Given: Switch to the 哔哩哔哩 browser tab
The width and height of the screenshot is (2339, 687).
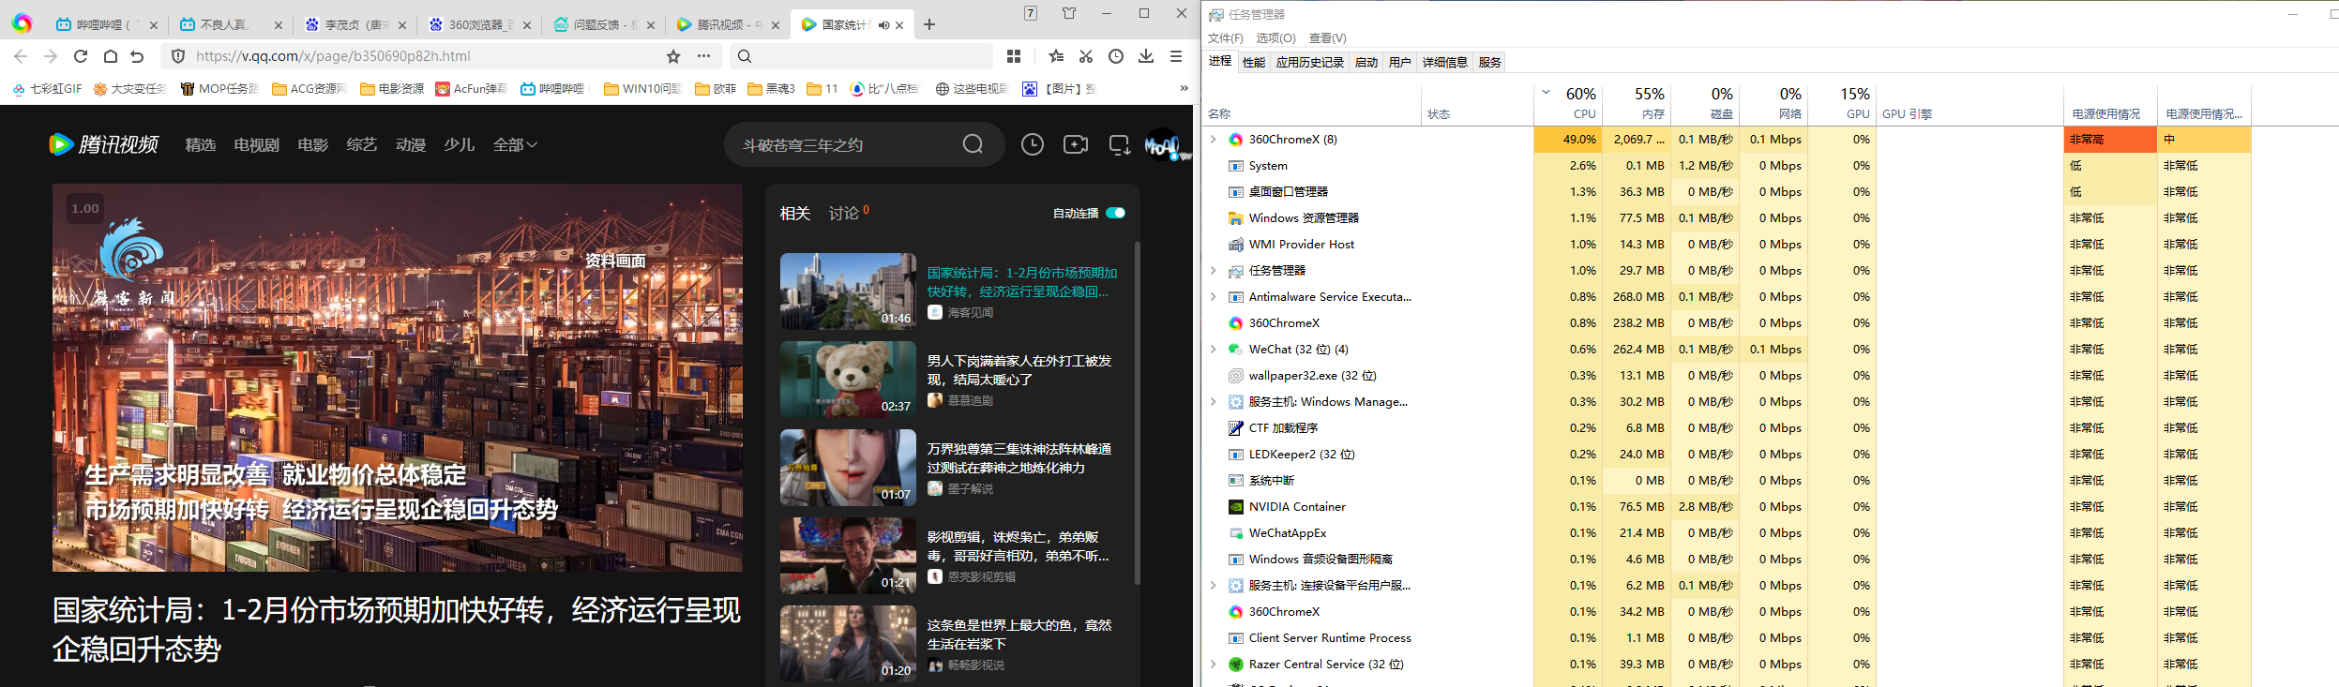Looking at the screenshot, I should (x=106, y=24).
